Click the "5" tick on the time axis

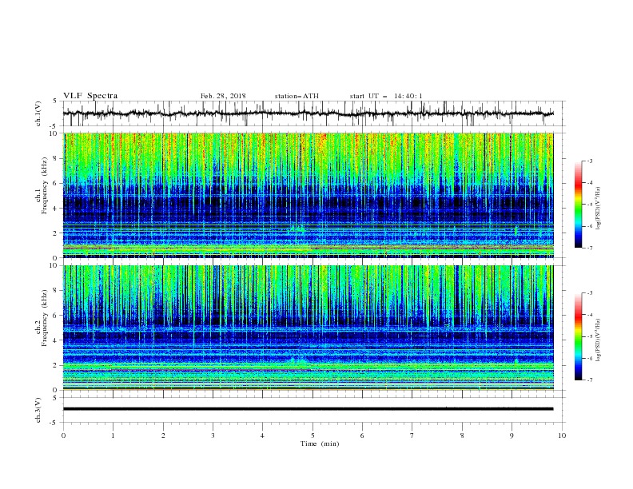click(313, 435)
